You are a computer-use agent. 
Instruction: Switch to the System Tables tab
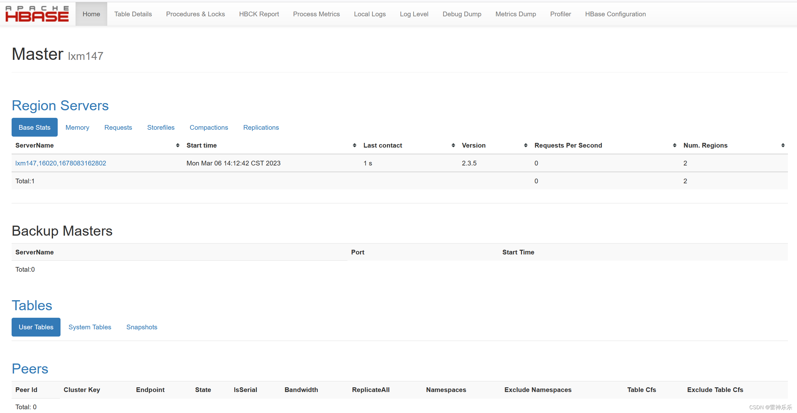90,327
